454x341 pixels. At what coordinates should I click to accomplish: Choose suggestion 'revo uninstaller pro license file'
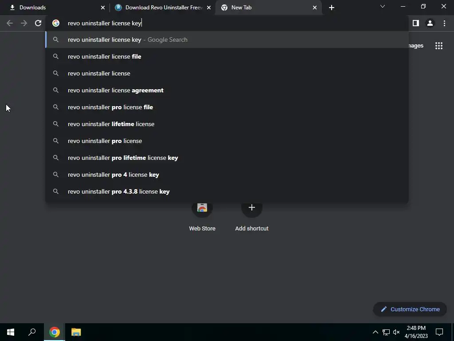click(x=227, y=107)
